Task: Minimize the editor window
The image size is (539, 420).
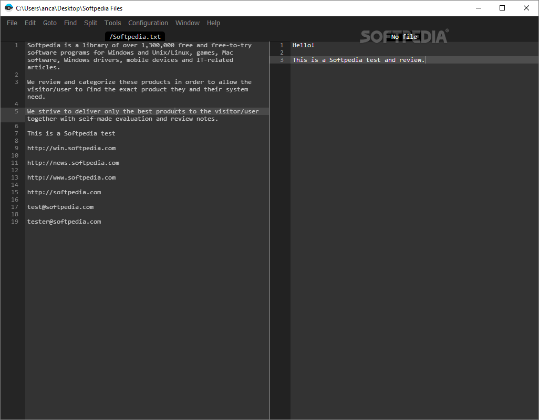Action: click(479, 8)
